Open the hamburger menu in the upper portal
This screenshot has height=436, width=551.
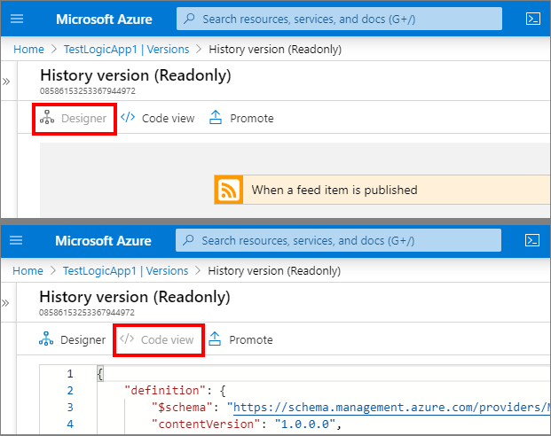pos(17,19)
